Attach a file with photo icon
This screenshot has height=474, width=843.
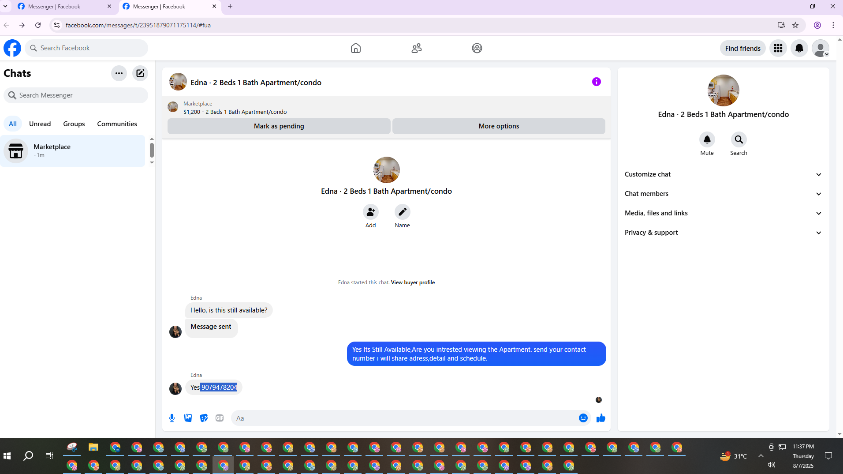[x=188, y=418]
